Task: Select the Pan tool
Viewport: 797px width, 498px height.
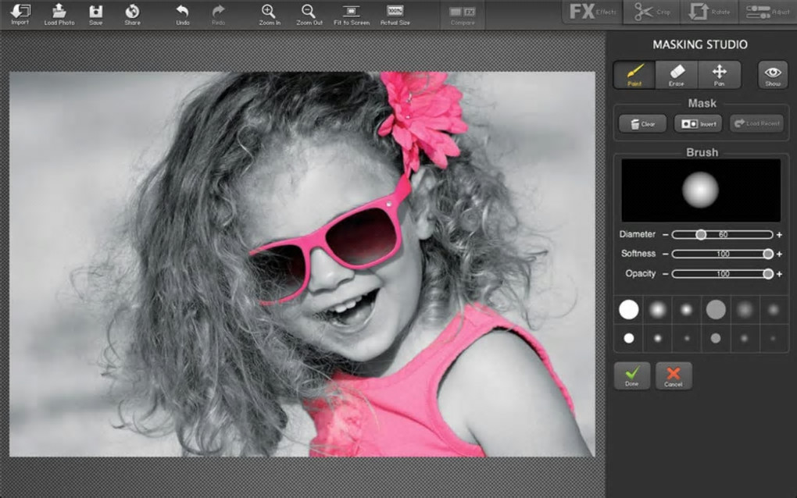Action: tap(719, 74)
